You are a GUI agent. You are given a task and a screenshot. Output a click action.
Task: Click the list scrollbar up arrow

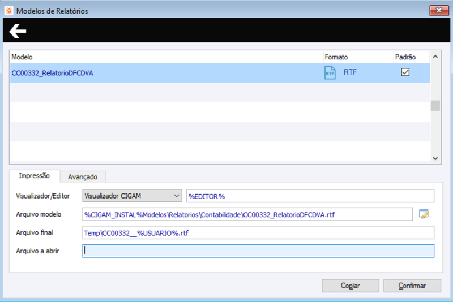coord(435,57)
